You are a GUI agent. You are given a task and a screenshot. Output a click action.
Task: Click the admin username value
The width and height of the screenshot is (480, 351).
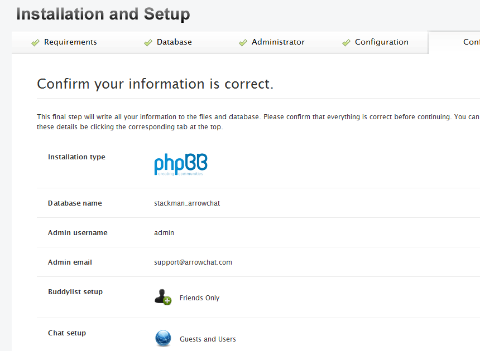[x=164, y=233]
